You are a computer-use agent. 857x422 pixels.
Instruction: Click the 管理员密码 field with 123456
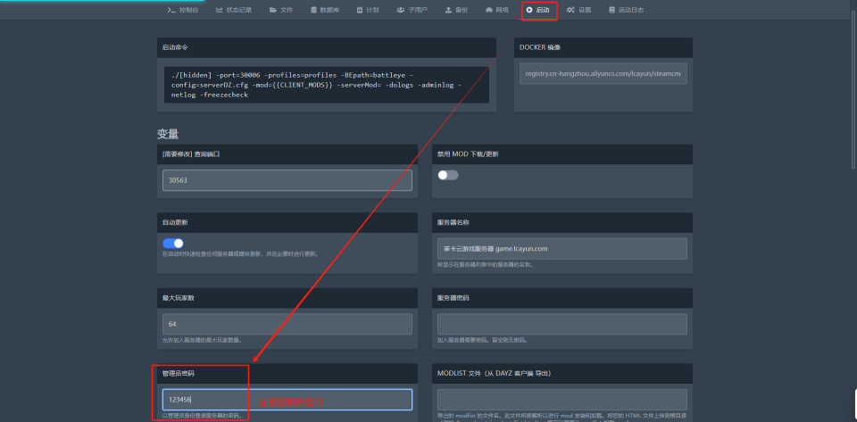tap(287, 400)
